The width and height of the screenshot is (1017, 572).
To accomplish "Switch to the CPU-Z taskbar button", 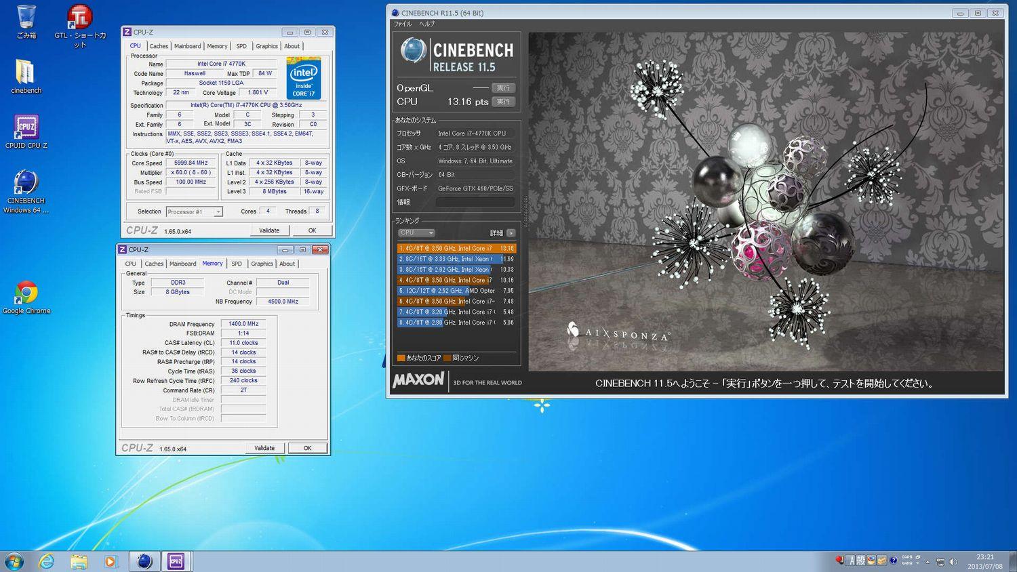I will pos(176,561).
